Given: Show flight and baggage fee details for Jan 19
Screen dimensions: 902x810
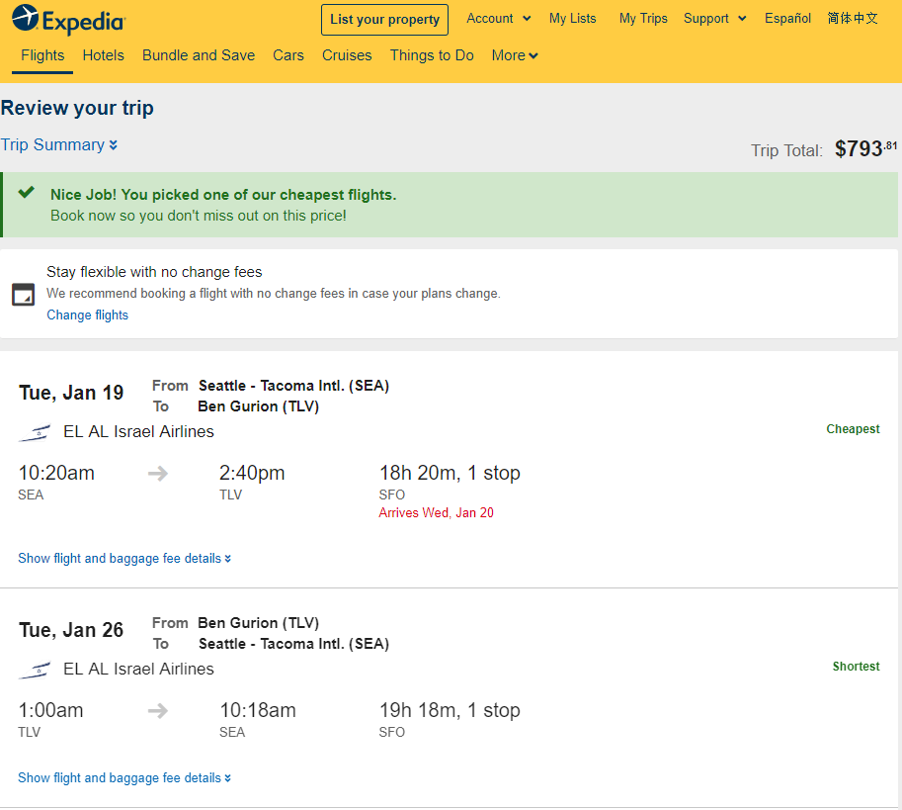Looking at the screenshot, I should click(x=124, y=559).
